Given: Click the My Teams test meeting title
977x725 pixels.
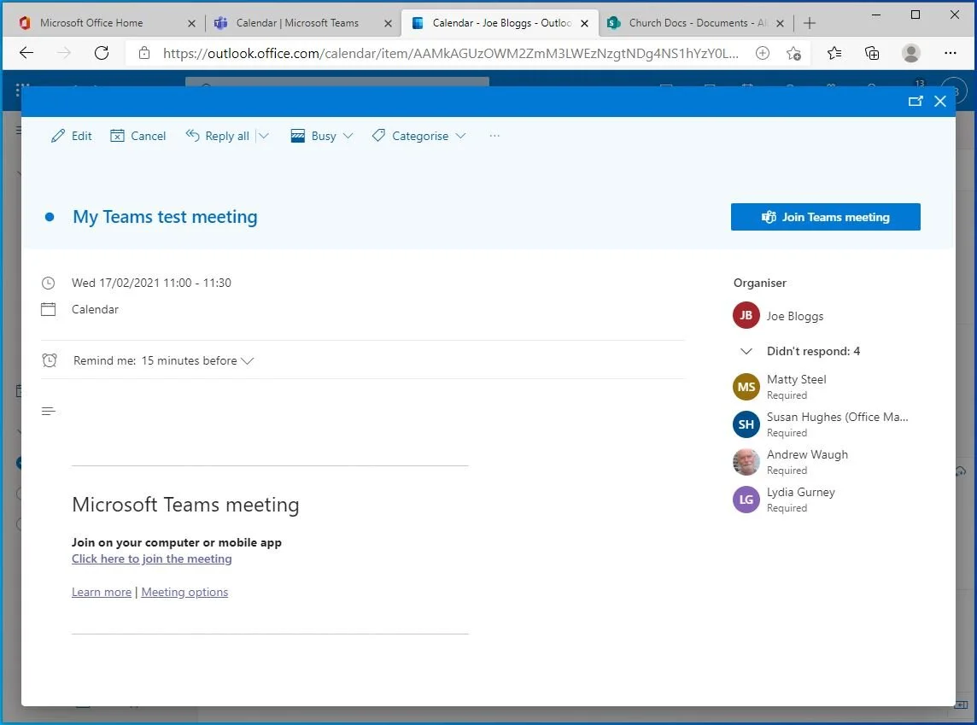Looking at the screenshot, I should tap(165, 217).
